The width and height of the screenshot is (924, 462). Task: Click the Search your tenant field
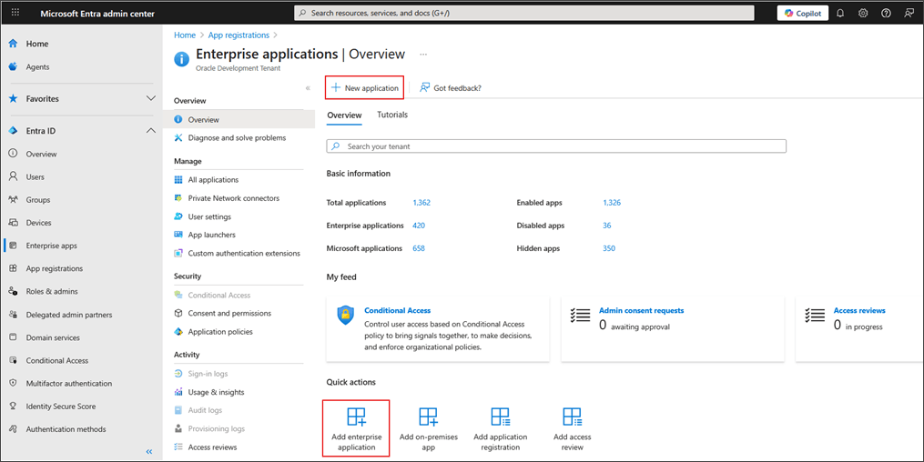(556, 146)
